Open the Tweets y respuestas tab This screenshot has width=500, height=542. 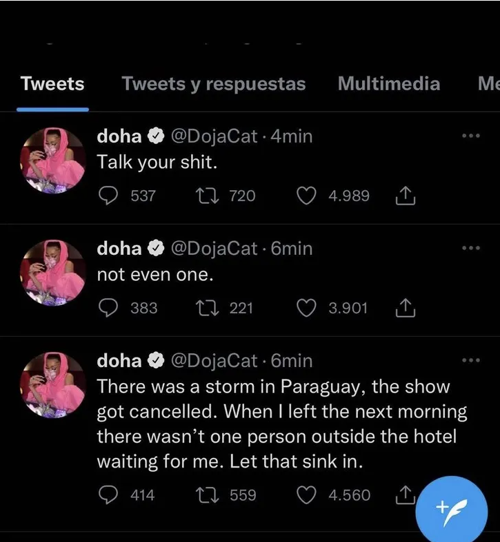(x=213, y=84)
